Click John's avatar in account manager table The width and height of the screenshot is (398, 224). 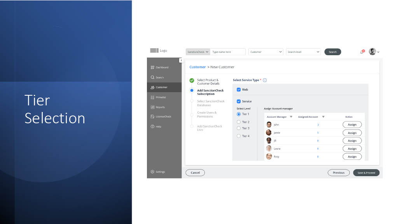[x=269, y=125]
